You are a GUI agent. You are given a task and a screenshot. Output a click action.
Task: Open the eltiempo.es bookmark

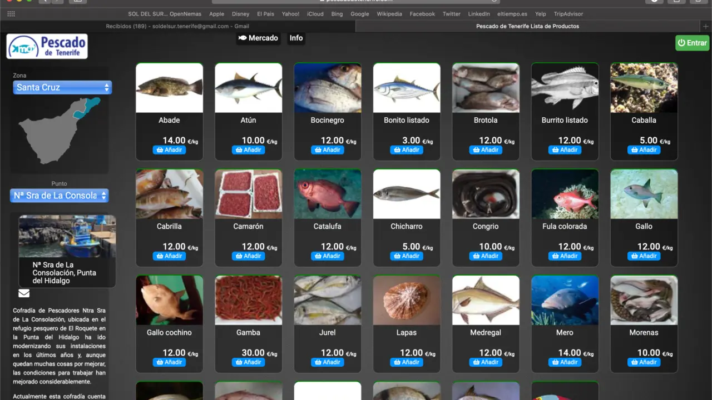[x=512, y=14]
